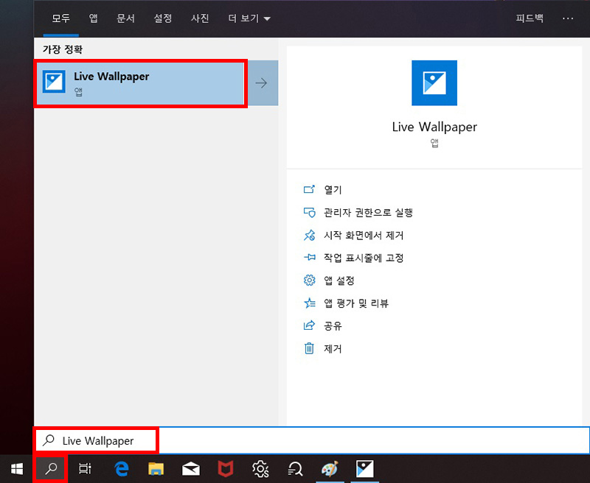Click the taskbar search magnifier icon
Screen dimensions: 590x483
[51, 469]
